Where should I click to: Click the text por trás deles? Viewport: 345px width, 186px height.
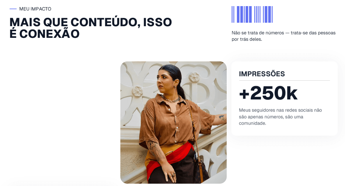click(x=247, y=40)
